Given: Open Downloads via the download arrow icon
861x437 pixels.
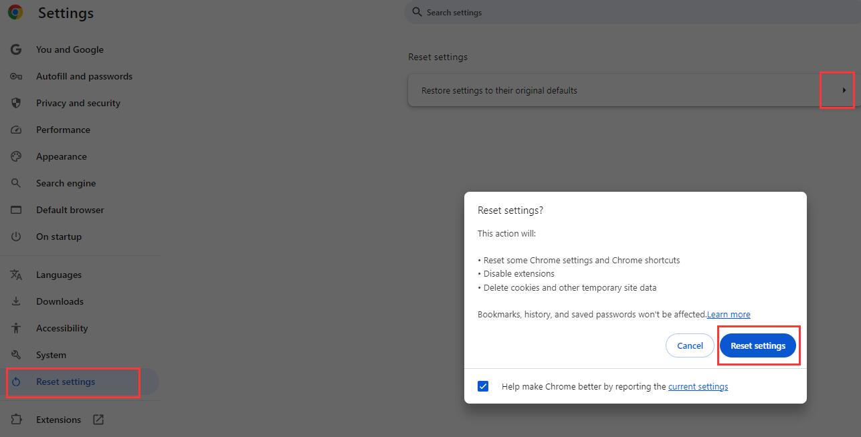Looking at the screenshot, I should click(x=15, y=301).
